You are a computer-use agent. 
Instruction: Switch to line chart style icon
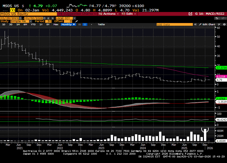pos(80,24)
